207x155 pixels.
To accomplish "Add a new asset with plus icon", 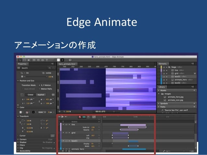I will coord(194,91).
